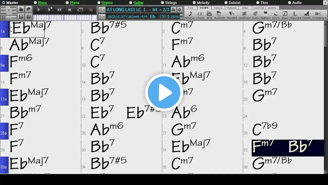The image size is (328, 185).
Task: Show the BigPiano window
Action: coord(265,15)
